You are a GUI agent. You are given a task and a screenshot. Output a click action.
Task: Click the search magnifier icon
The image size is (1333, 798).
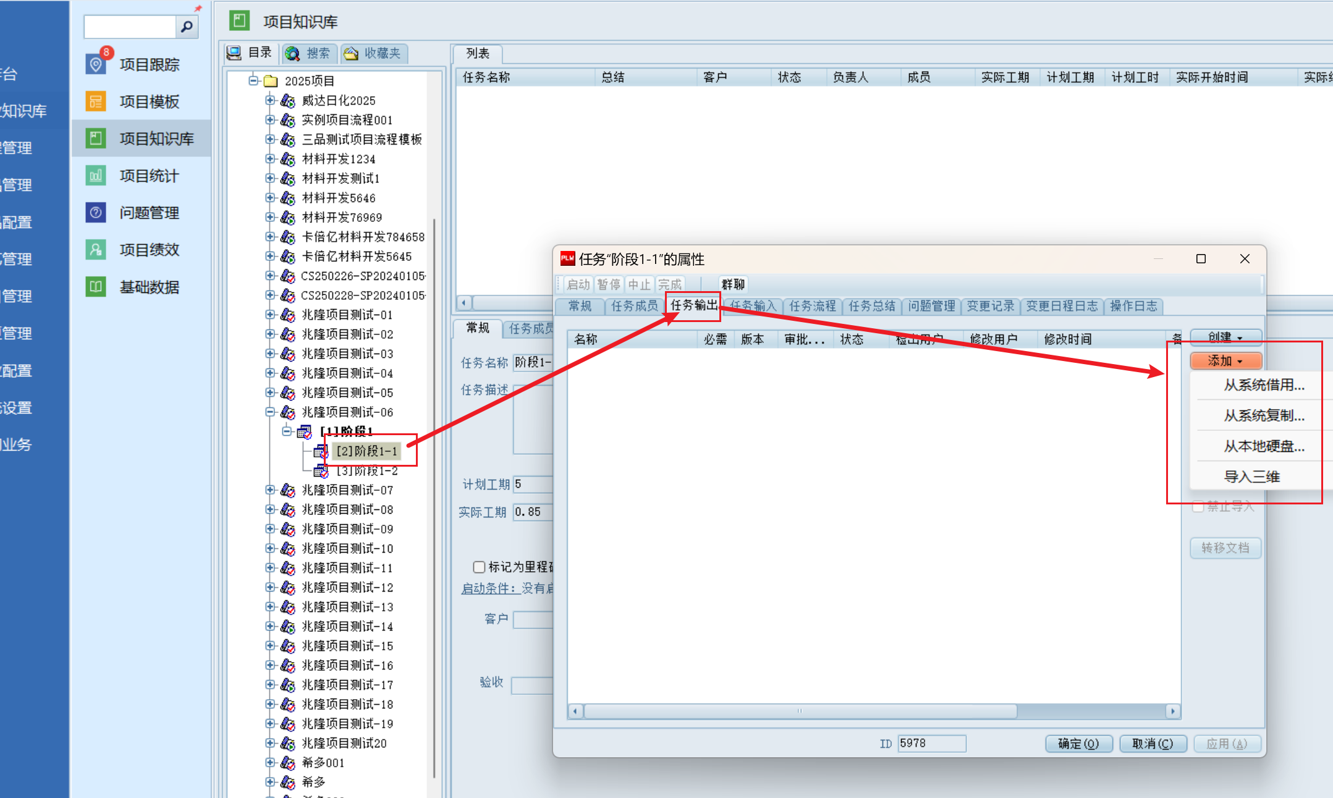(187, 27)
